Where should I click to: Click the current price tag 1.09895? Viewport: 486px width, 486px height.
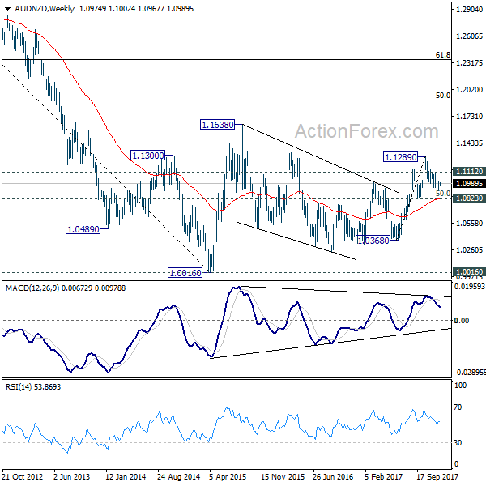point(469,184)
